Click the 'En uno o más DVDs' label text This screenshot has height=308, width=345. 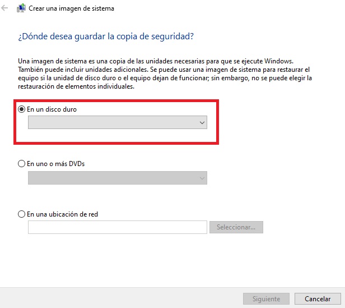click(x=55, y=164)
